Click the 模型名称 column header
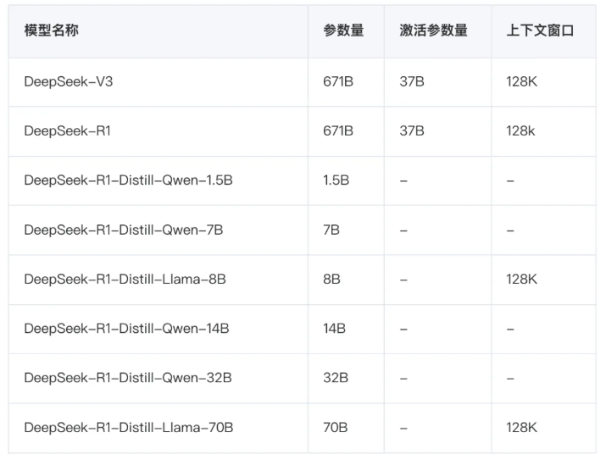The width and height of the screenshot is (606, 460). pyautogui.click(x=52, y=30)
